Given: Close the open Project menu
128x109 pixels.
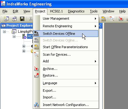Looking at the screenshot, I should click(40, 11).
